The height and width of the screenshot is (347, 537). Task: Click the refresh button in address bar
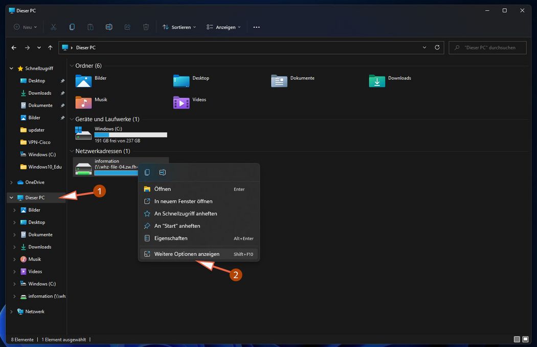point(437,48)
